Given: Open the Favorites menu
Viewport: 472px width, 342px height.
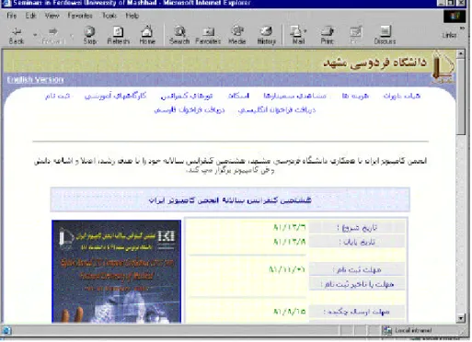Looking at the screenshot, I should [80, 16].
